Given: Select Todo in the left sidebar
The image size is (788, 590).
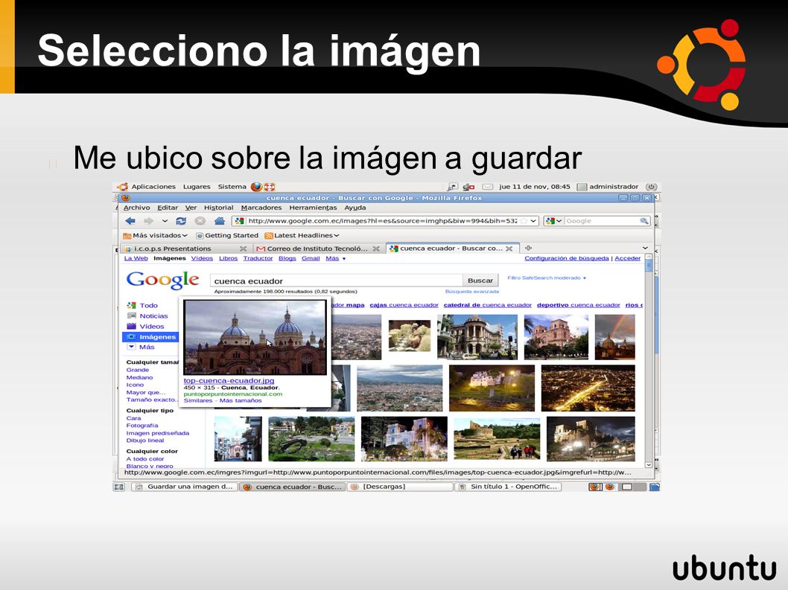Looking at the screenshot, I should (149, 305).
